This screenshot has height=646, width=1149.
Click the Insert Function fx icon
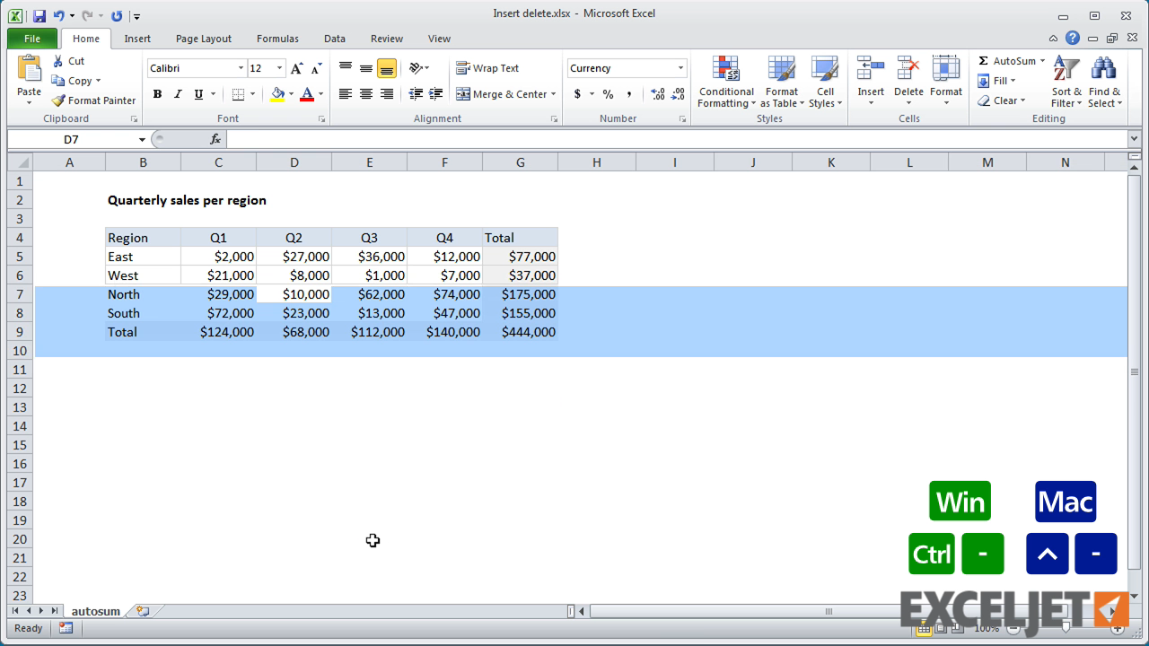pyautogui.click(x=215, y=139)
